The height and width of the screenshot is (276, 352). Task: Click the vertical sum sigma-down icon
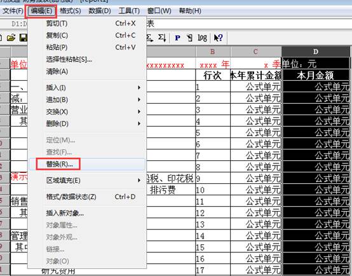(162, 38)
